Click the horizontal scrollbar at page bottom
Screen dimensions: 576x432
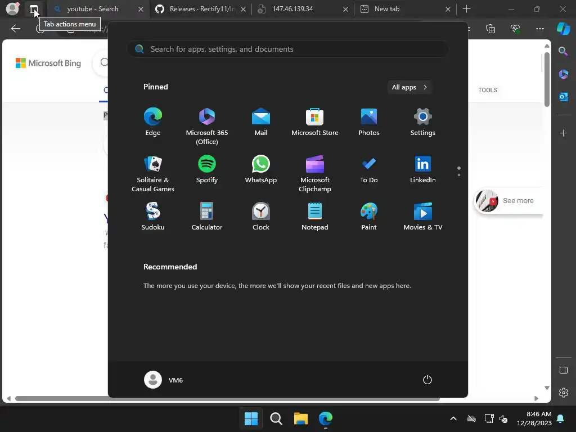(x=227, y=399)
